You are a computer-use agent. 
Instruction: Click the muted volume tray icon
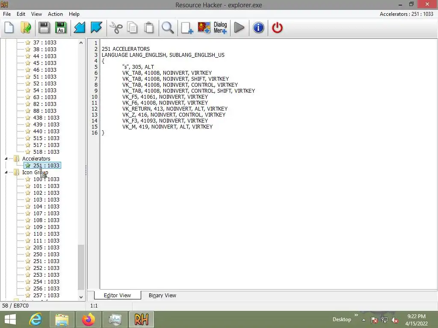[x=395, y=320]
